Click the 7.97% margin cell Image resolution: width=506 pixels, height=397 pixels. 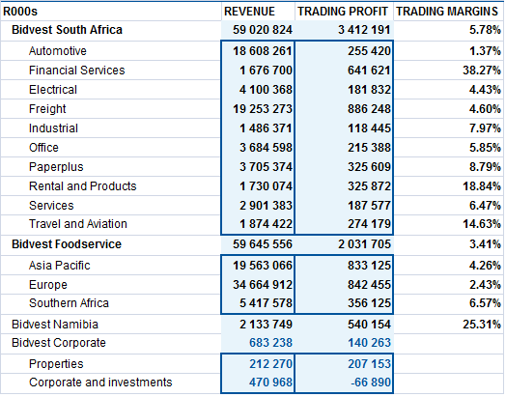(x=485, y=128)
